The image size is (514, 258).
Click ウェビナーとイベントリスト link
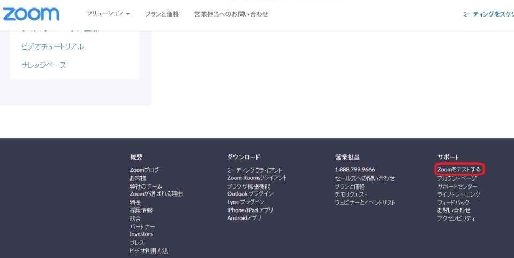pos(365,202)
